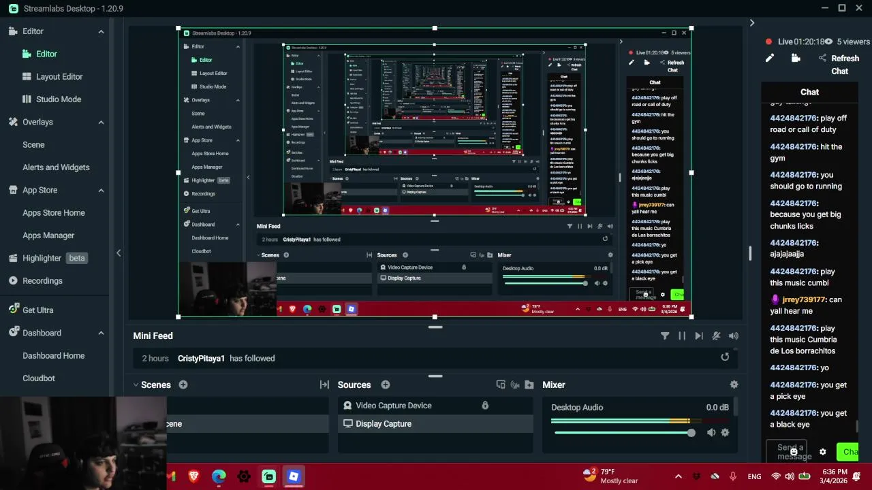Click the microphone tray icon
Screen dimensions: 872x490
point(733,476)
